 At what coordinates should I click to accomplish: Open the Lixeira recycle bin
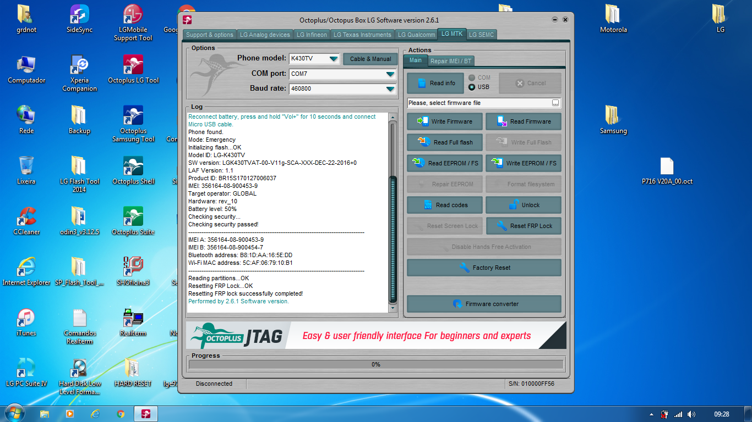point(26,171)
